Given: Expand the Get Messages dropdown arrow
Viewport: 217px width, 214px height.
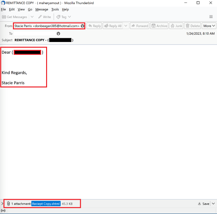Looking at the screenshot, I should click(x=32, y=17).
